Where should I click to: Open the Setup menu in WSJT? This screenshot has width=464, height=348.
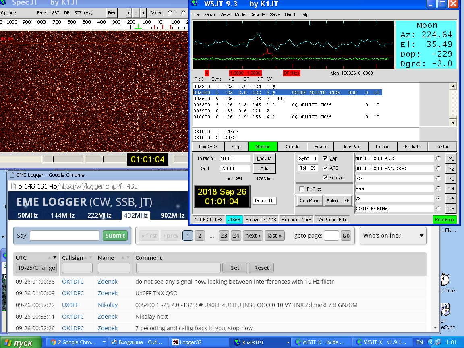(209, 14)
